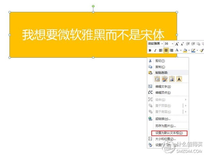Expand the 置于顶层(R) submenu arrow
Image resolution: width=204 pixels, height=155 pixels.
tap(186, 106)
